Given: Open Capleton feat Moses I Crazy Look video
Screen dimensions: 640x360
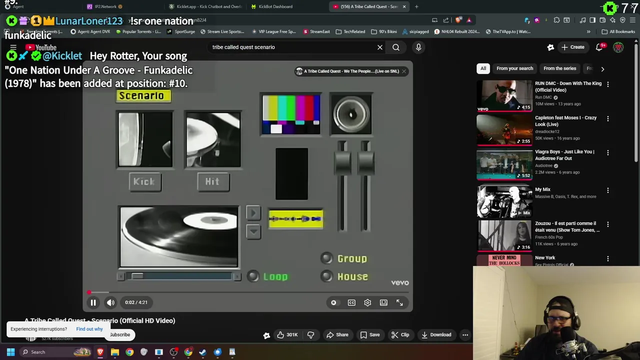Looking at the screenshot, I should [x=565, y=121].
